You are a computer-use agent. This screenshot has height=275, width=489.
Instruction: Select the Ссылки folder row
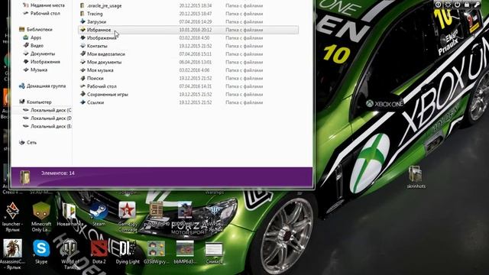pyautogui.click(x=189, y=102)
